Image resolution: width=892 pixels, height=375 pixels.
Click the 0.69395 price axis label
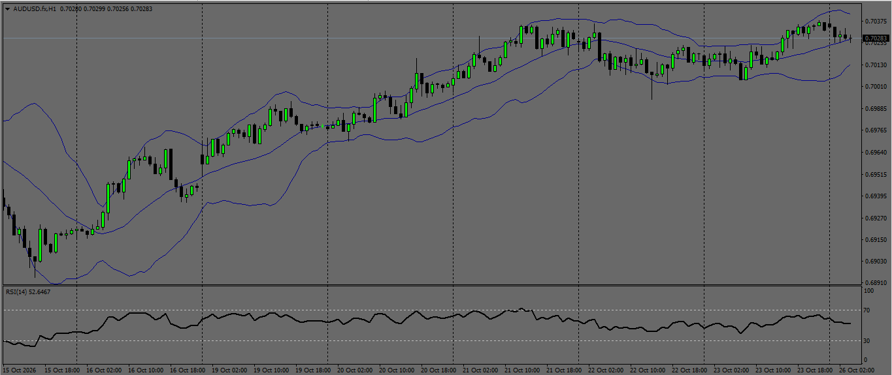click(875, 196)
